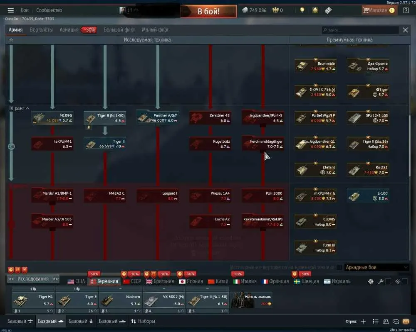The image size is (416, 332).
Task: Collapse tree with chevron left of Исследуемая техника
Action: (11, 40)
